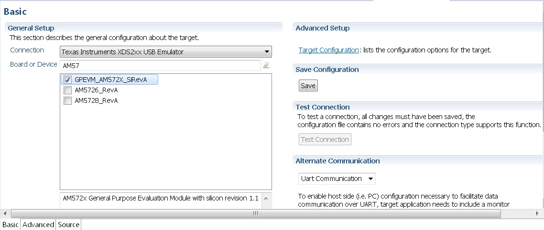Viewport: 544px width, 230px height.
Task: Click the Test Connection button
Action: pyautogui.click(x=325, y=140)
